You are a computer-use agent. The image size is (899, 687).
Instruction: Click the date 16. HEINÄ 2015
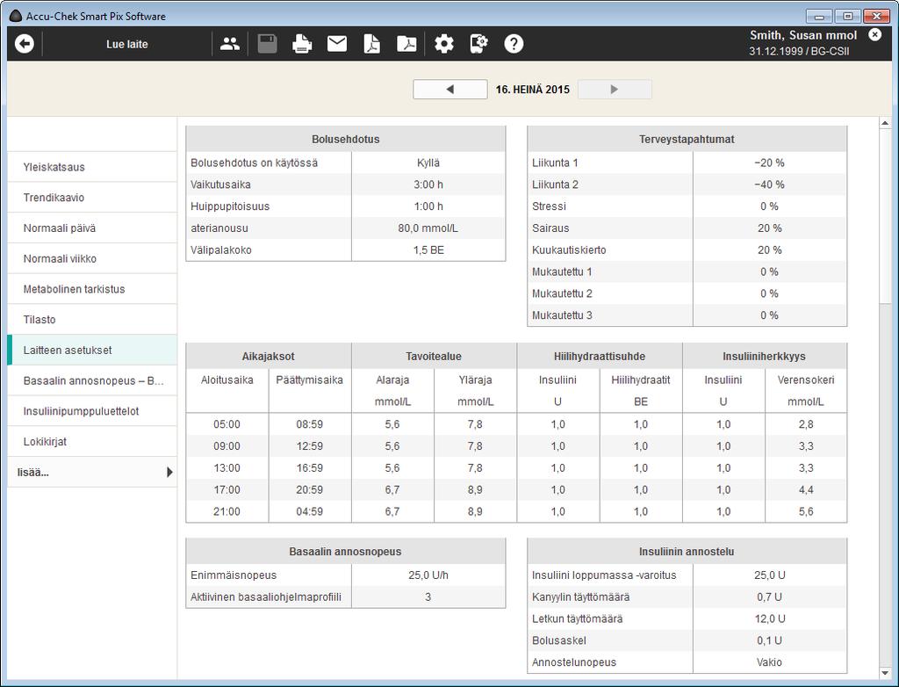point(533,90)
